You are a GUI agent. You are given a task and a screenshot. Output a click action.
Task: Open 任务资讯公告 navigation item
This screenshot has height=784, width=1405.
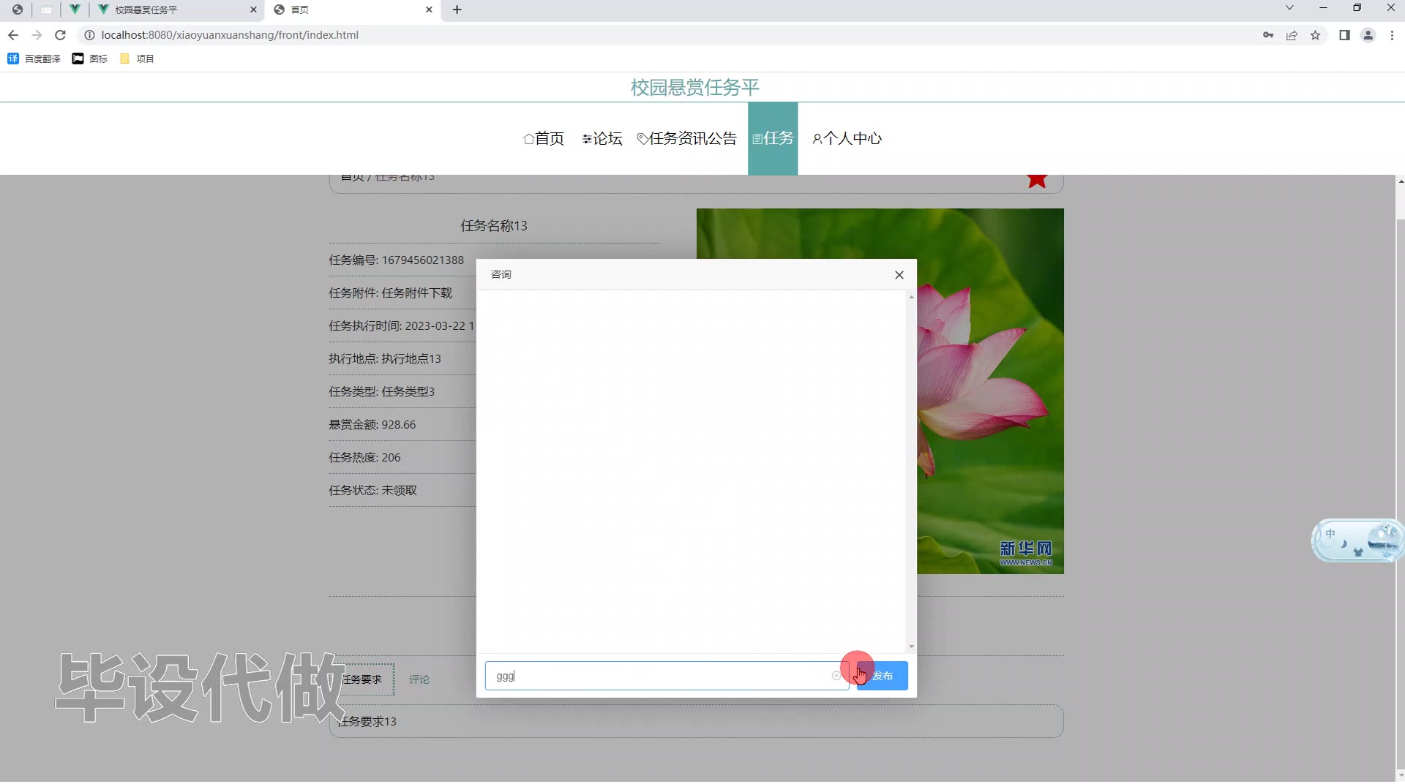[x=686, y=139]
